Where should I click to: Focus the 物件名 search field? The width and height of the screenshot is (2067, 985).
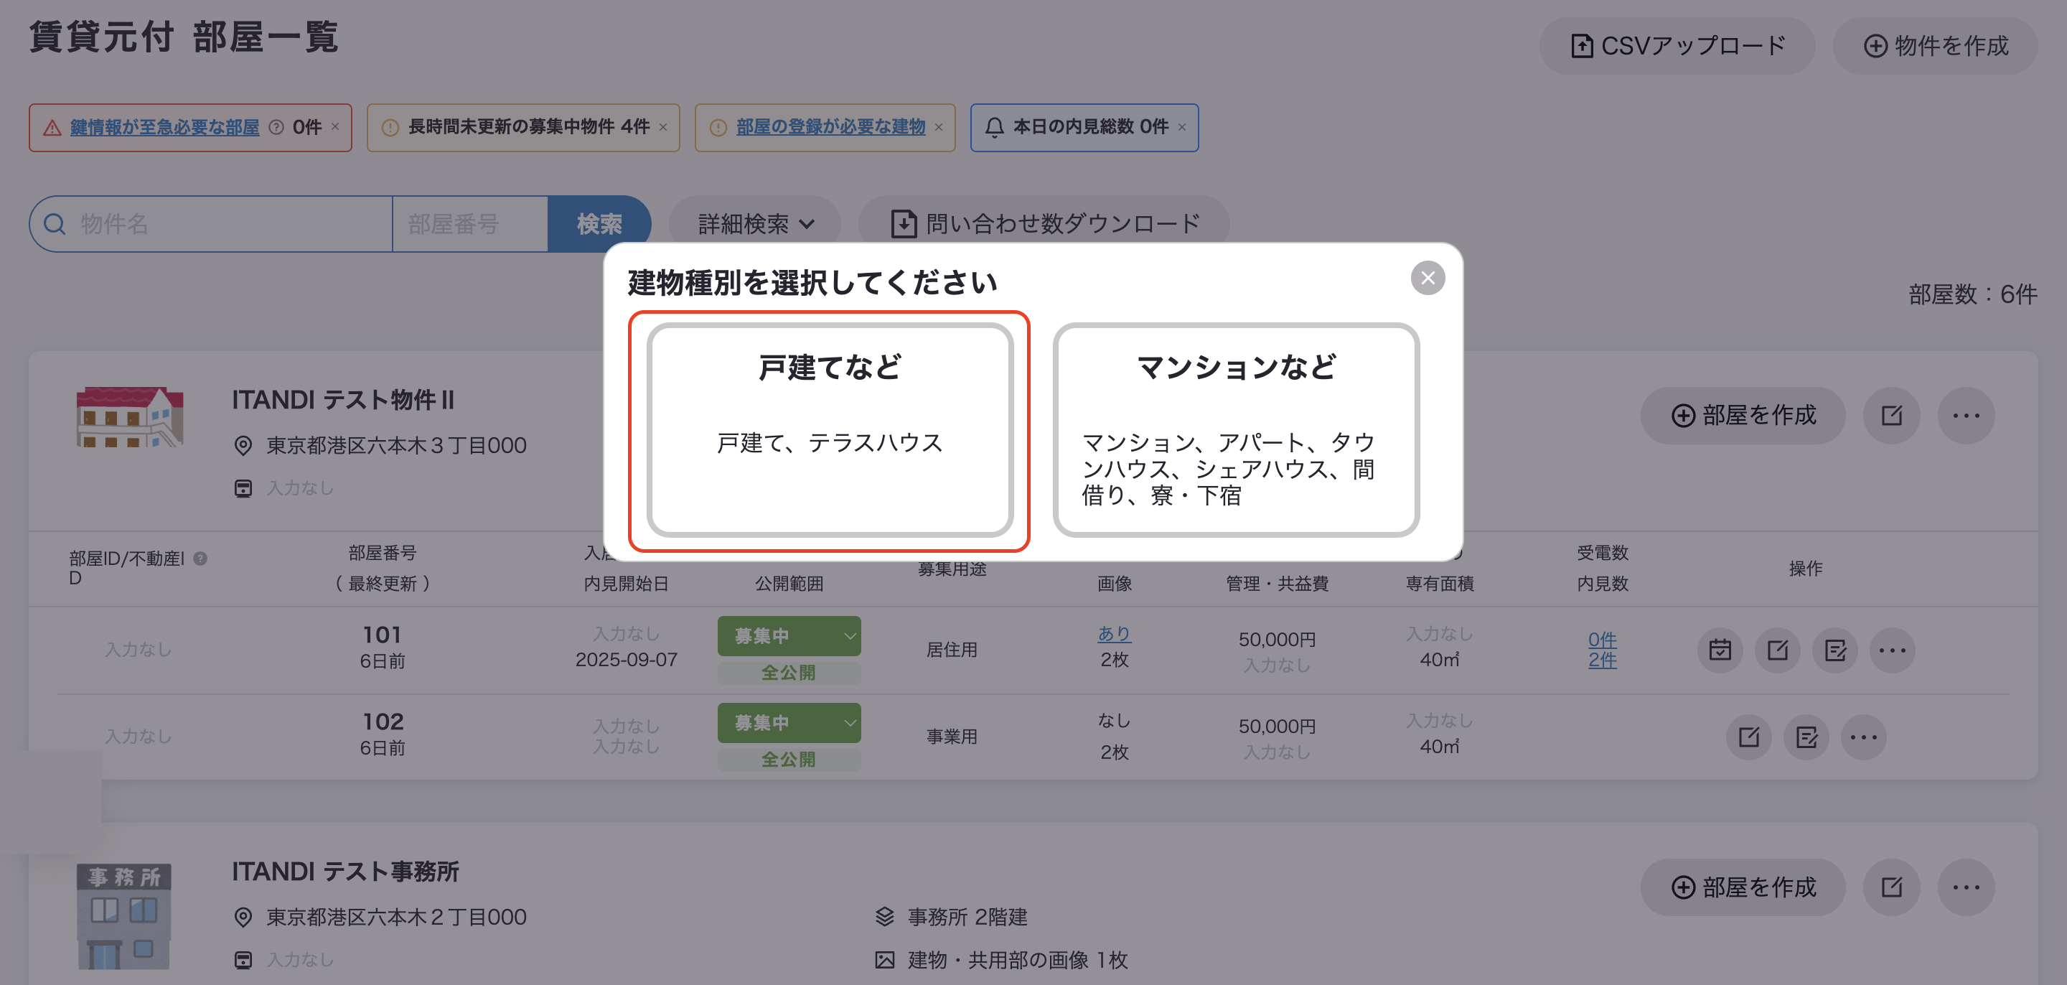(211, 224)
